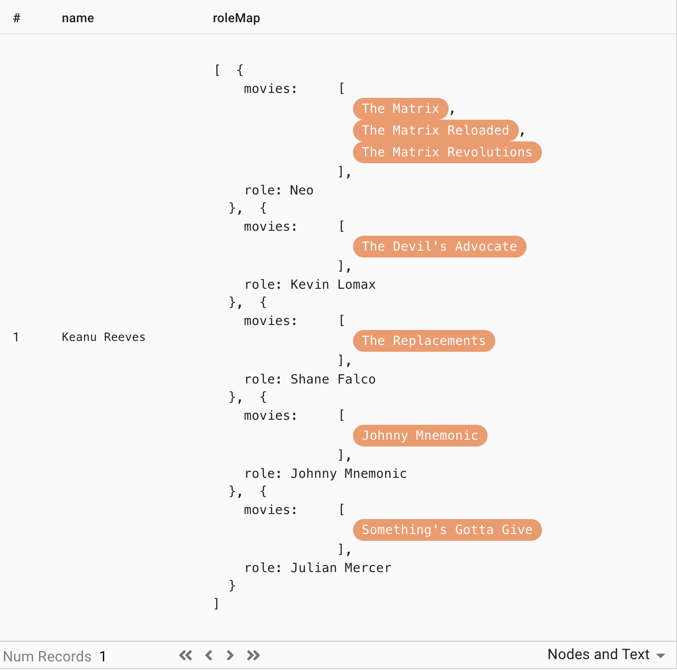Click The Matrix Reloaded node
This screenshot has height=670, width=677.
[435, 131]
